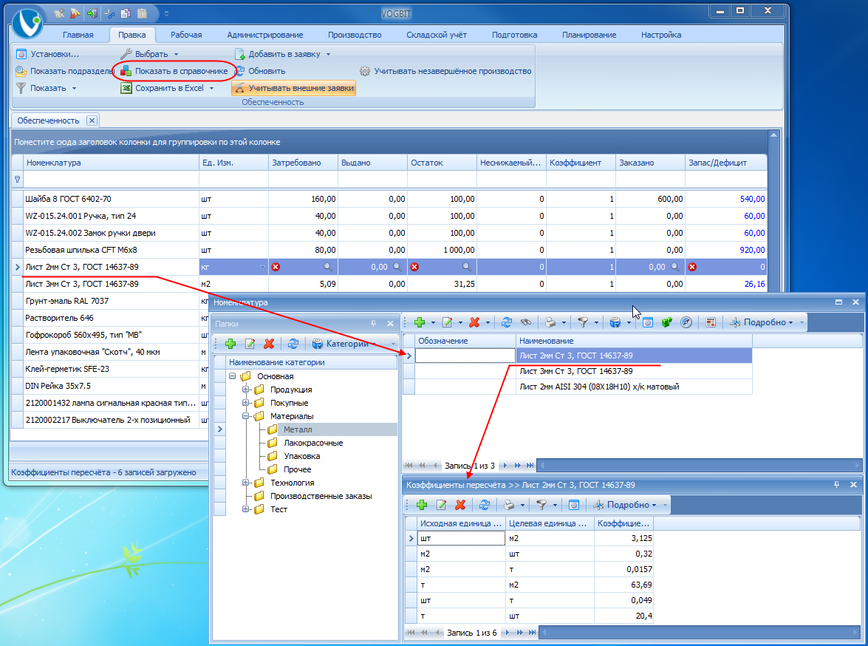Viewport: 868px width, 646px height.
Task: Sort by the Запас/Дефицит column header
Action: click(725, 163)
